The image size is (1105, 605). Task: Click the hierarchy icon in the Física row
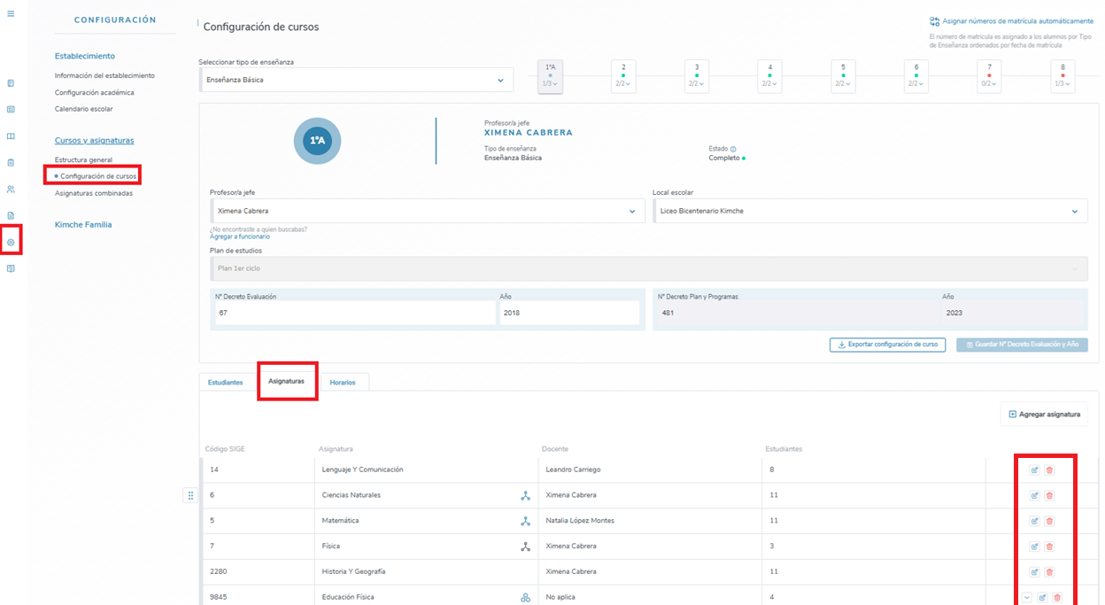(525, 547)
